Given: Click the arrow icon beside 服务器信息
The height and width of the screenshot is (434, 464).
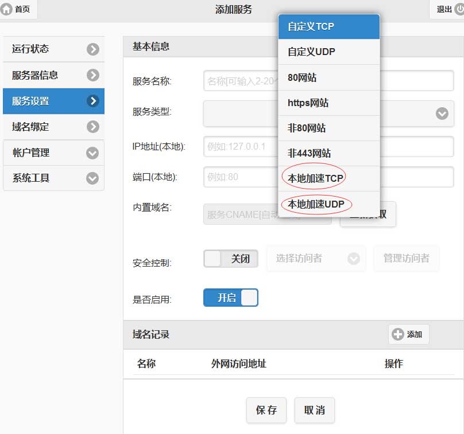Looking at the screenshot, I should (x=92, y=75).
